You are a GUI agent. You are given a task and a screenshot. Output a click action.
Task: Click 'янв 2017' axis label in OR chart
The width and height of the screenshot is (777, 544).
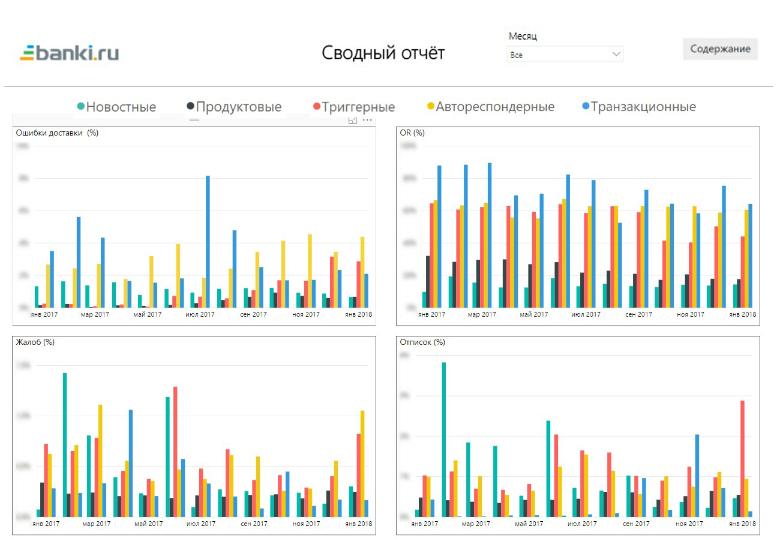point(431,314)
